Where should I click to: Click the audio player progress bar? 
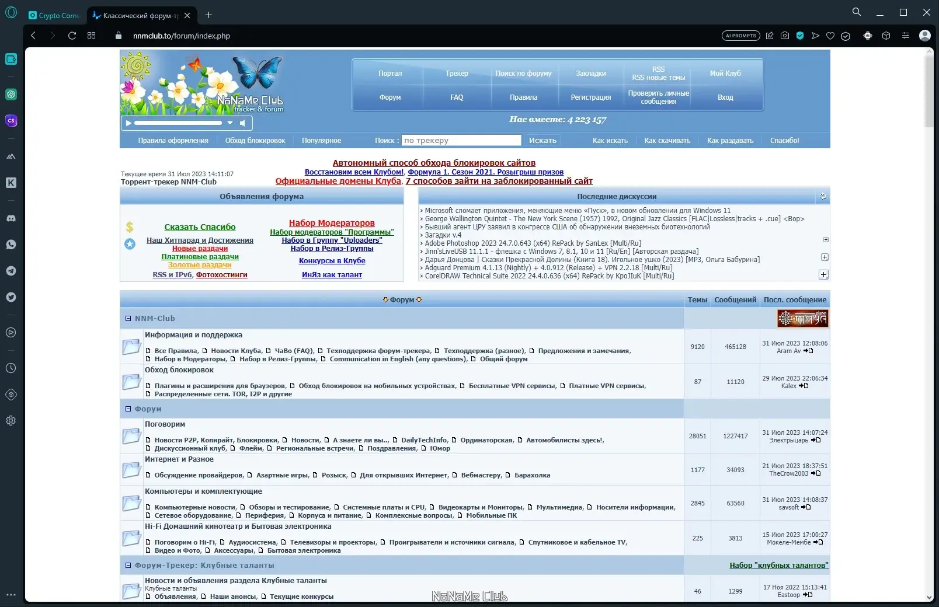click(178, 123)
